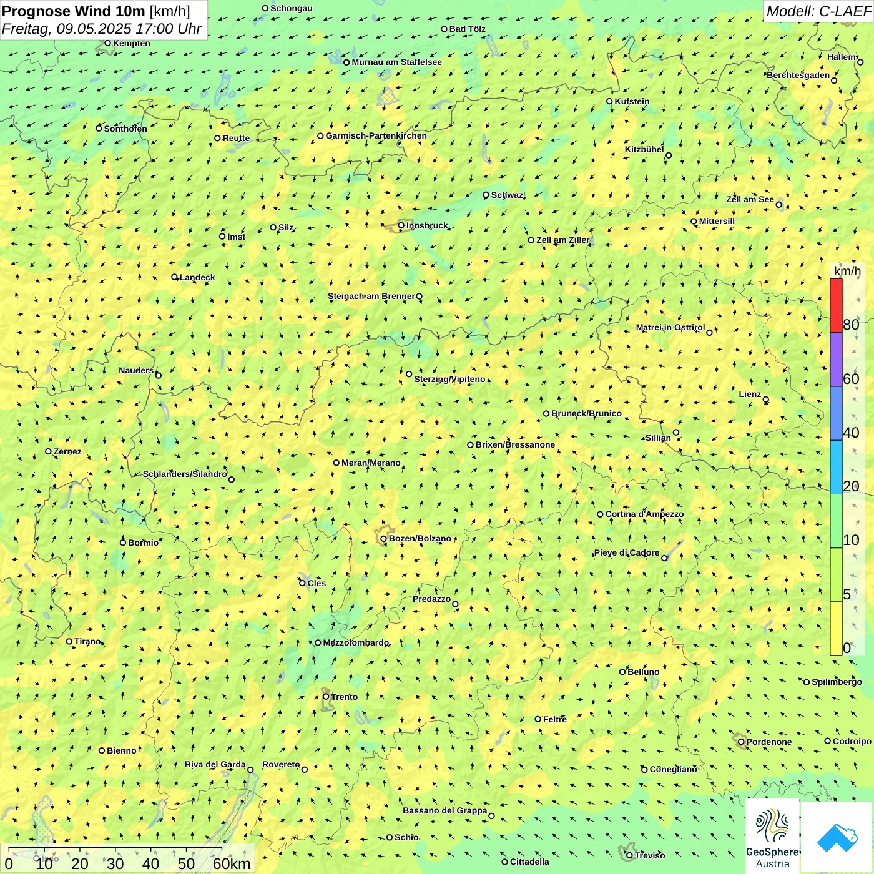Click the Codroipo city label
This screenshot has height=874, width=874.
pos(852,741)
